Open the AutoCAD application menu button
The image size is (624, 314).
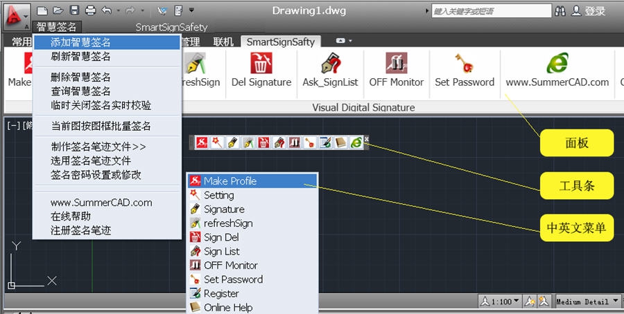(17, 17)
